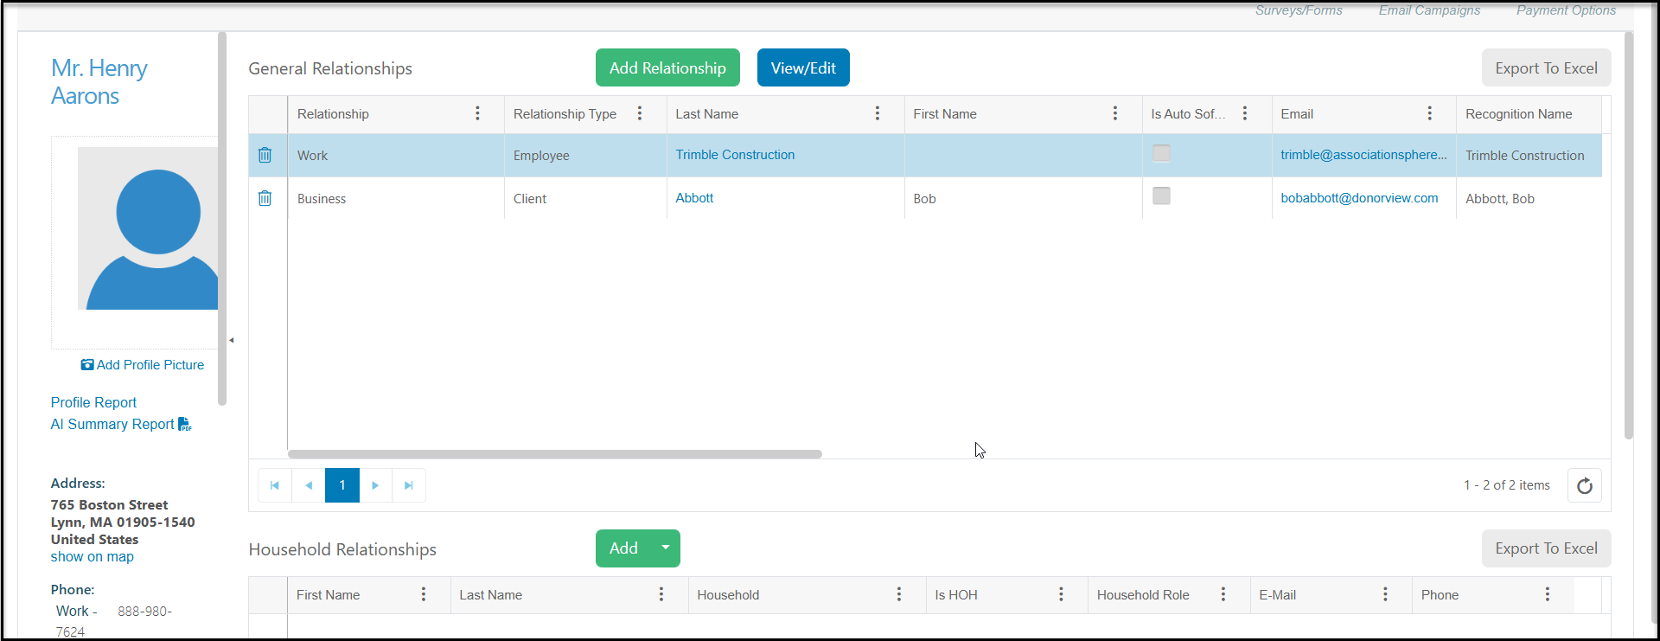Export Household Relationships to Excel
1660x641 pixels.
coord(1546,548)
